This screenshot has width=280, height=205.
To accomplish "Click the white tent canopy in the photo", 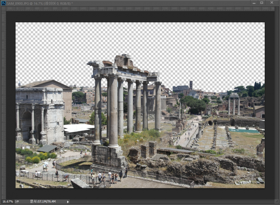I will pos(79,129).
